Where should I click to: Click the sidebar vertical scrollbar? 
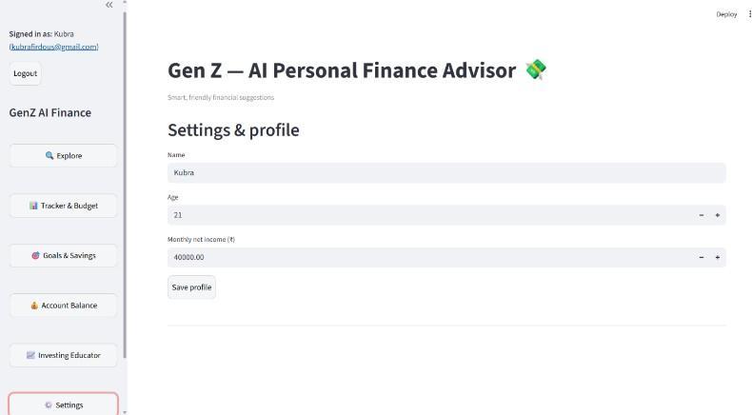tap(126, 190)
